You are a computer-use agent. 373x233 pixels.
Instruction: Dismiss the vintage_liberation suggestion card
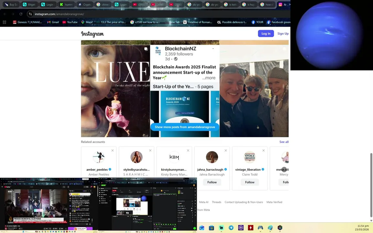point(263,150)
